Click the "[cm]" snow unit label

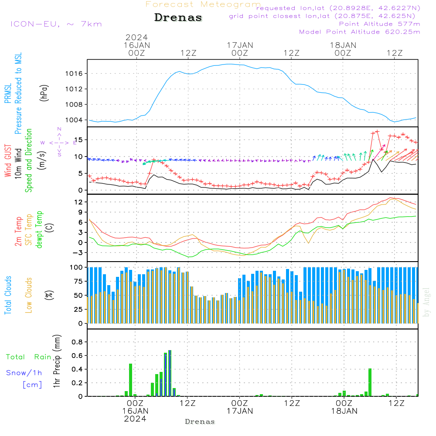click(x=32, y=385)
